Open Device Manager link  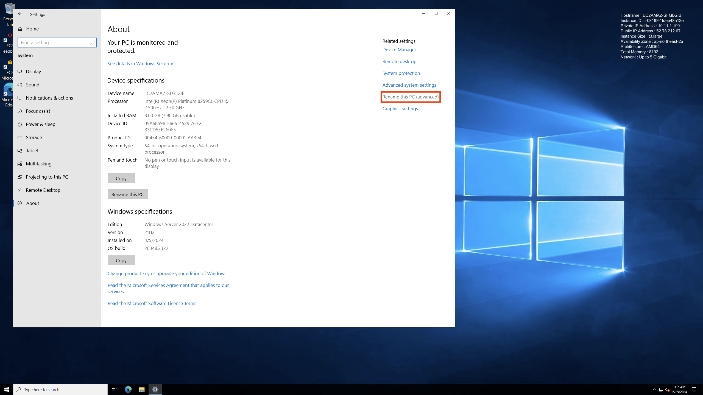399,50
